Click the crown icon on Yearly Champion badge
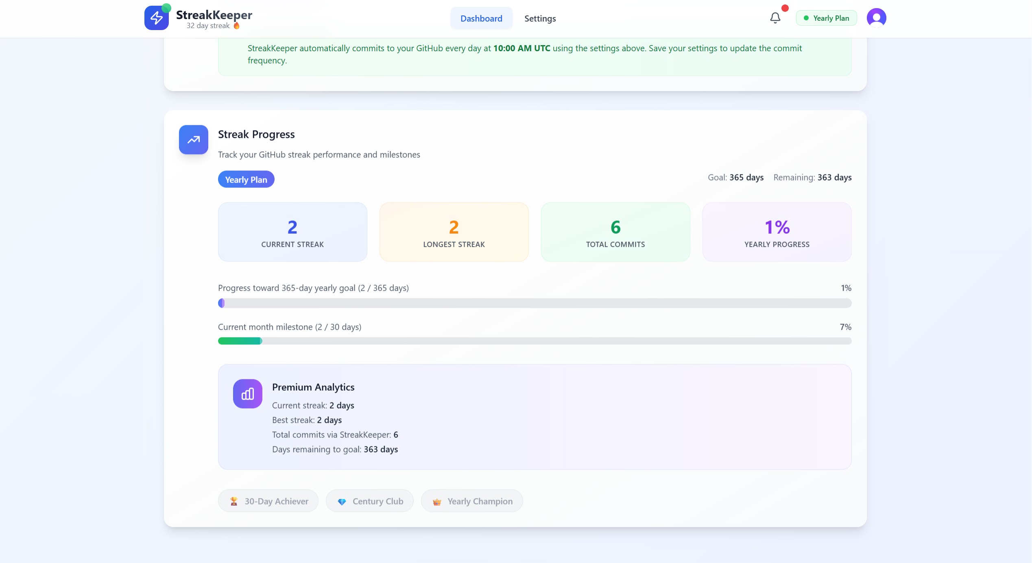Image resolution: width=1032 pixels, height=563 pixels. [x=437, y=501]
